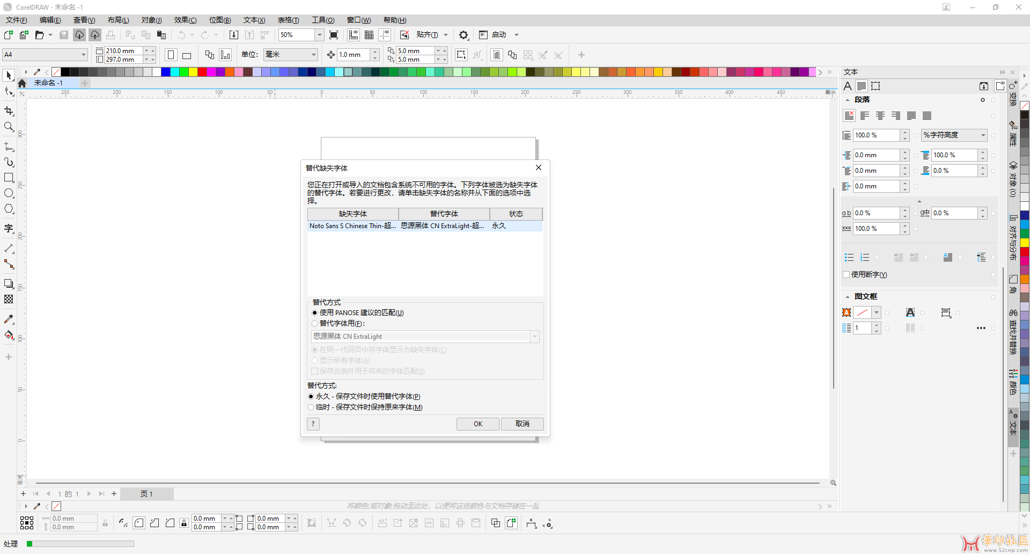Image resolution: width=1030 pixels, height=554 pixels.
Task: Switch to the 页 1 page tab
Action: coord(146,494)
